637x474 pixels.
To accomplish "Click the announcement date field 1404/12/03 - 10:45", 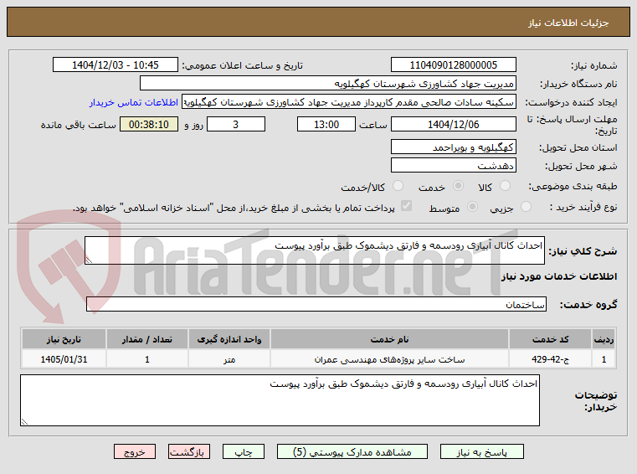I will (x=116, y=64).
